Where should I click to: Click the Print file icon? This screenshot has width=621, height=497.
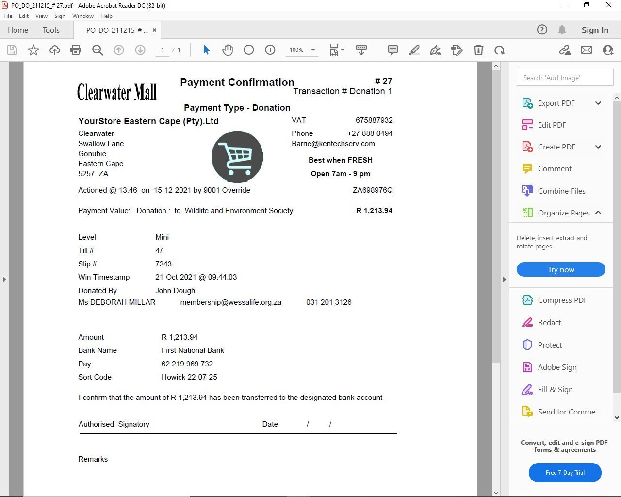[76, 50]
